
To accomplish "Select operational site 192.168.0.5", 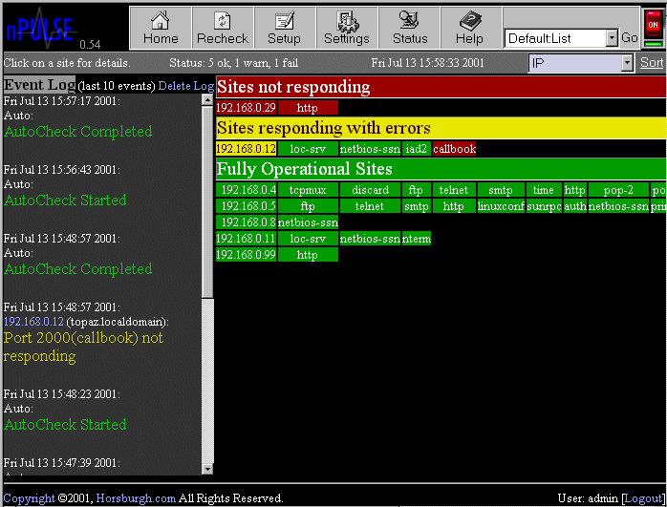I will coord(246,206).
